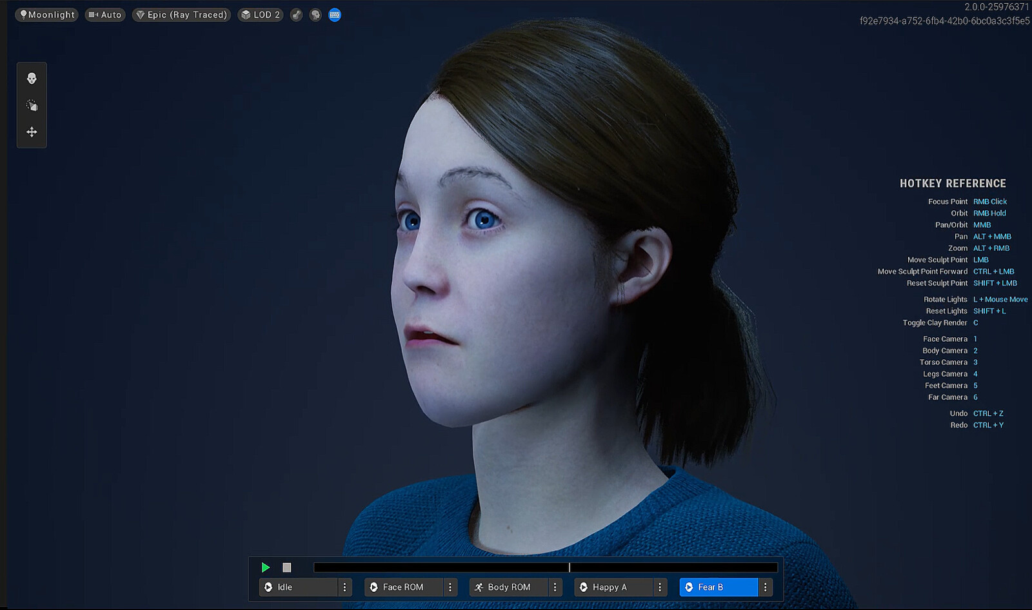Viewport: 1032px width, 610px height.
Task: Click the 'L + Mouse Move' hotkey text
Action: click(x=1000, y=299)
